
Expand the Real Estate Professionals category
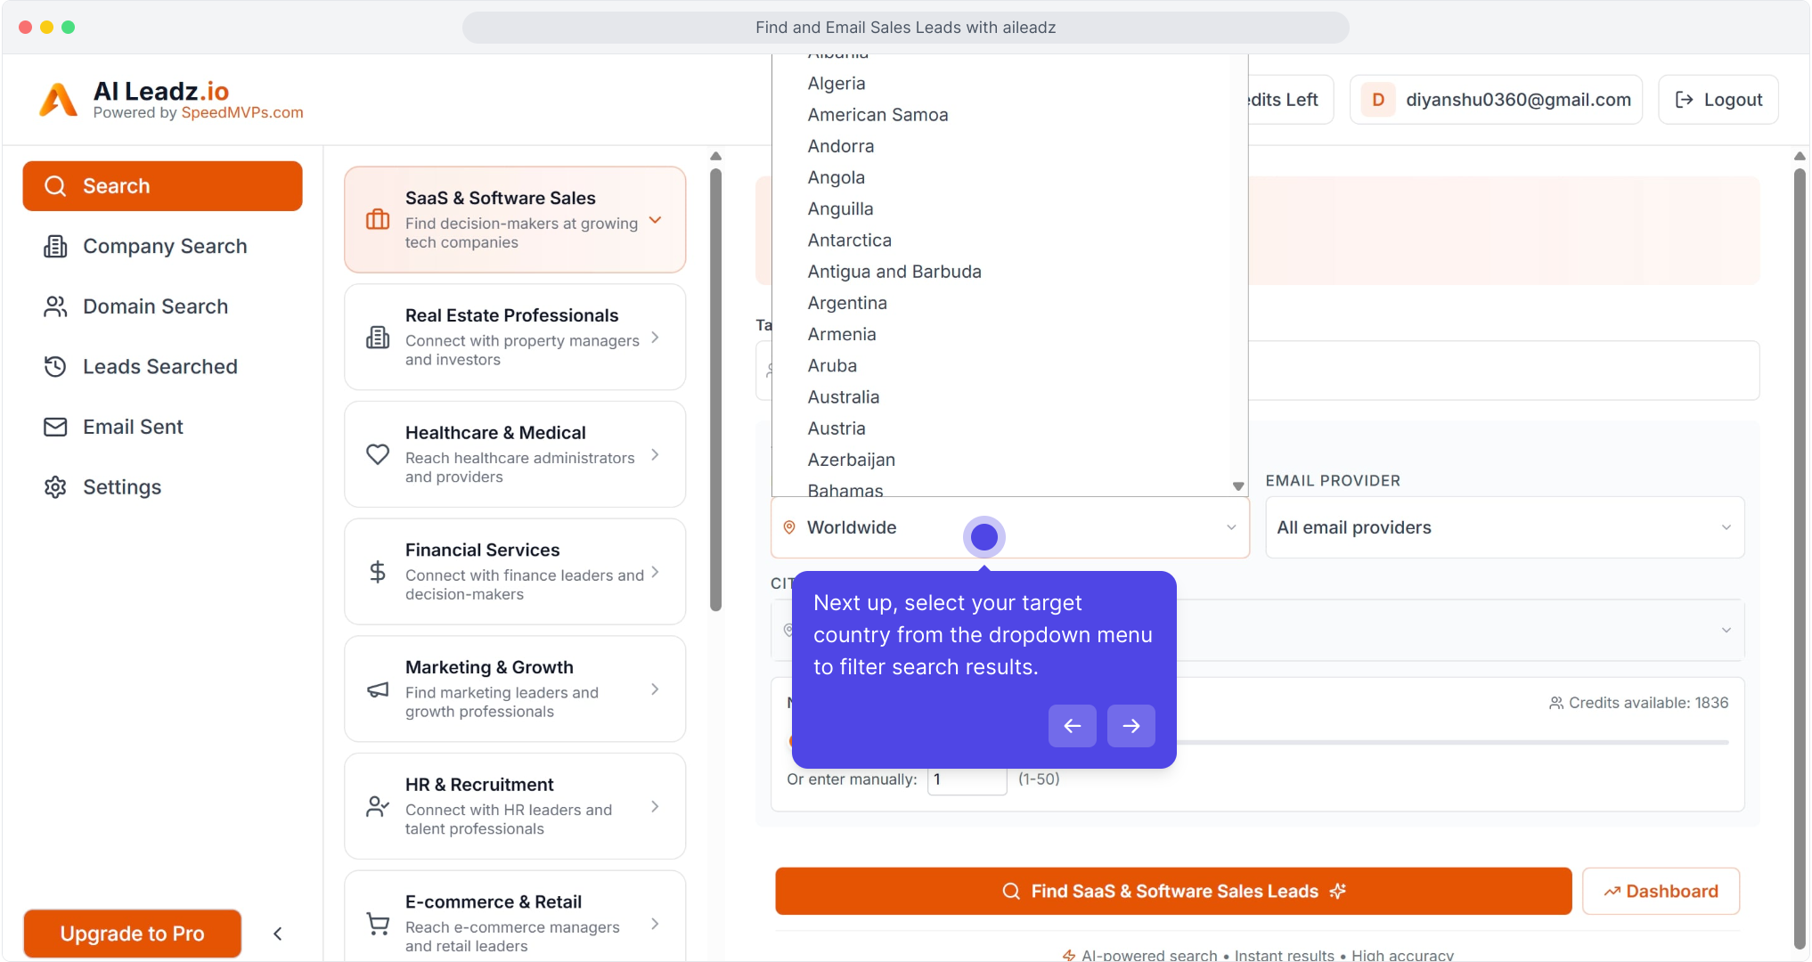(x=515, y=337)
